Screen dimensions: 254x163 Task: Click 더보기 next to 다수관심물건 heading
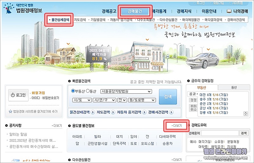coord(177,160)
